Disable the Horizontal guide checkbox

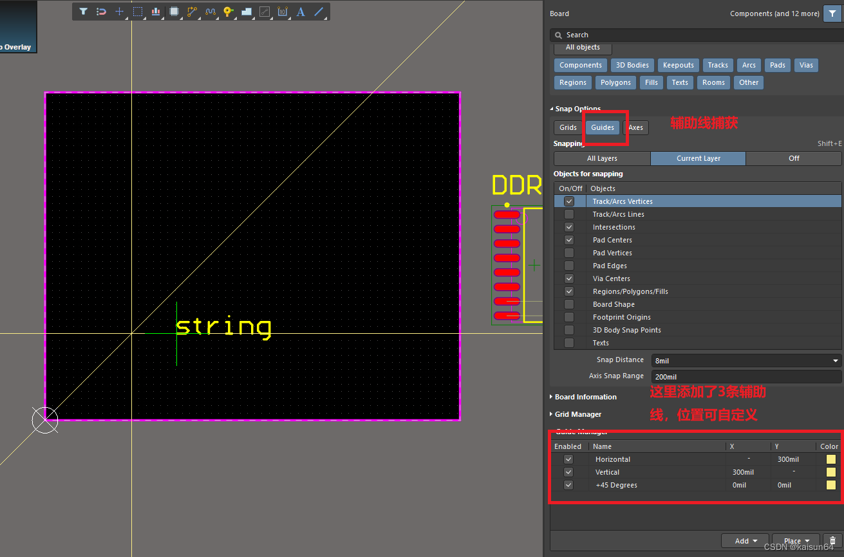point(568,459)
